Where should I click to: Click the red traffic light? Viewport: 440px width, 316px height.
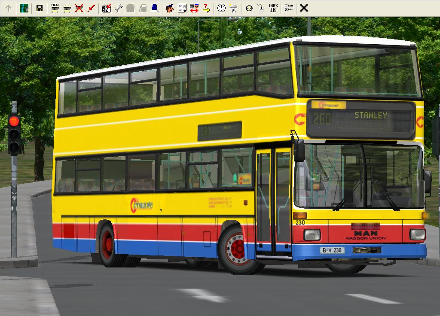14,122
